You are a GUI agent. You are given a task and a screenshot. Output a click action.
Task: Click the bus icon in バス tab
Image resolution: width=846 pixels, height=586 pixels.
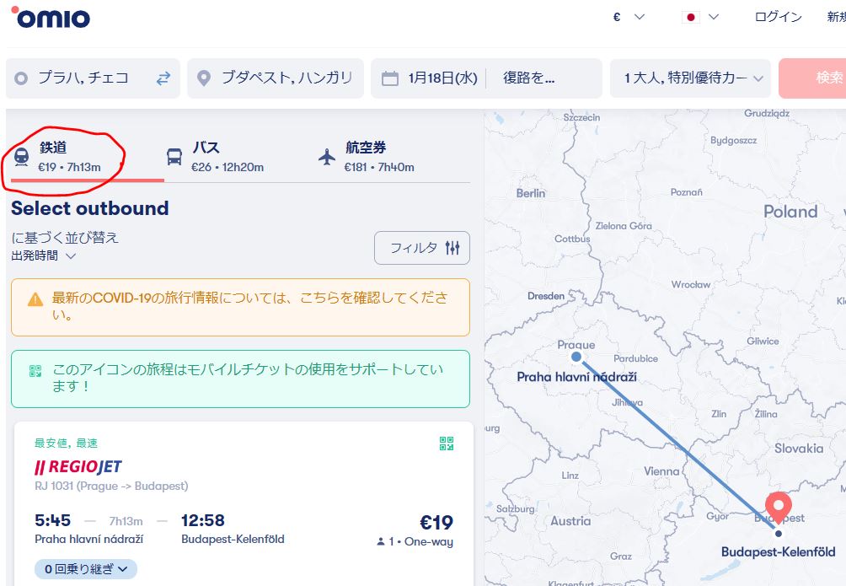tap(174, 157)
